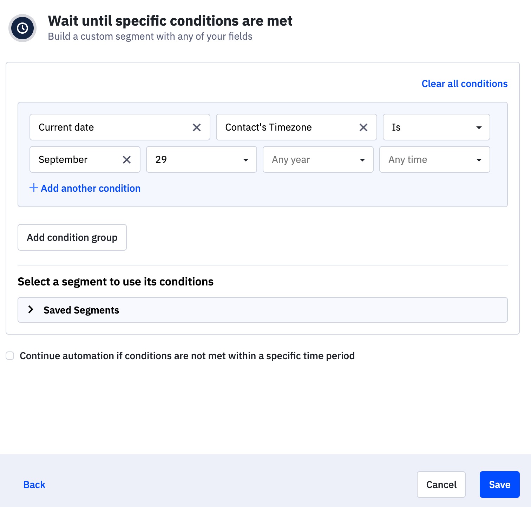Clear the Current date field with X
This screenshot has height=507, width=531.
(197, 127)
